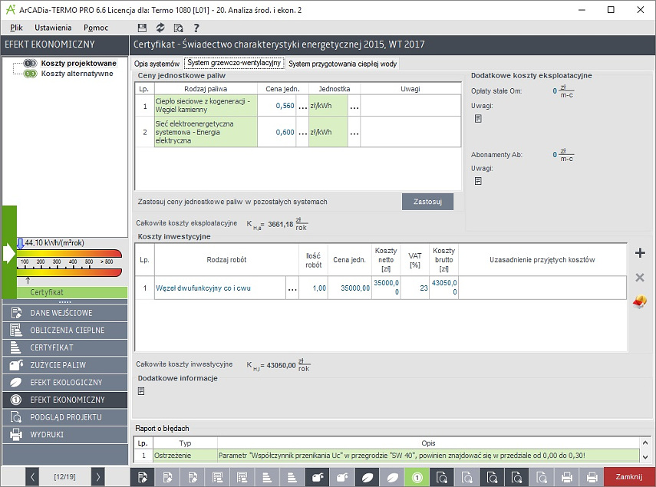Screen dimensions: 656x487
Task: Select the System grzewczo-wentylacyjny tab
Action: 234,63
